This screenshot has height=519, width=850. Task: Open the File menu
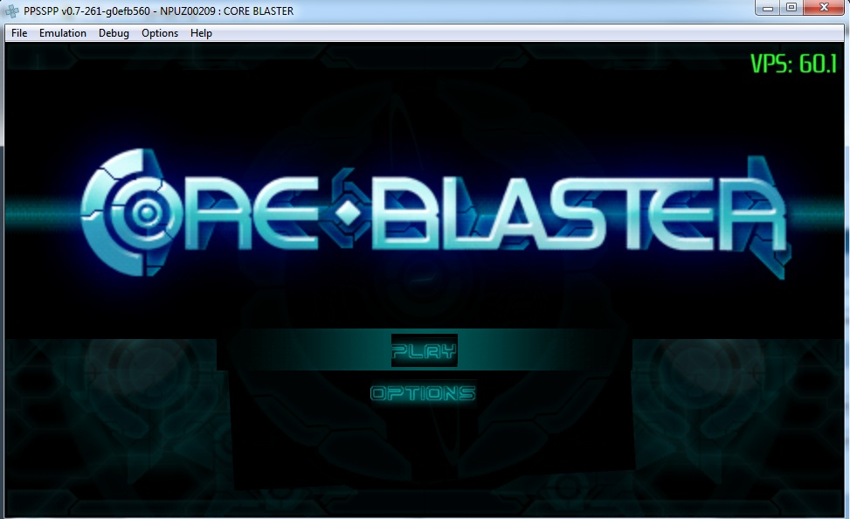19,33
